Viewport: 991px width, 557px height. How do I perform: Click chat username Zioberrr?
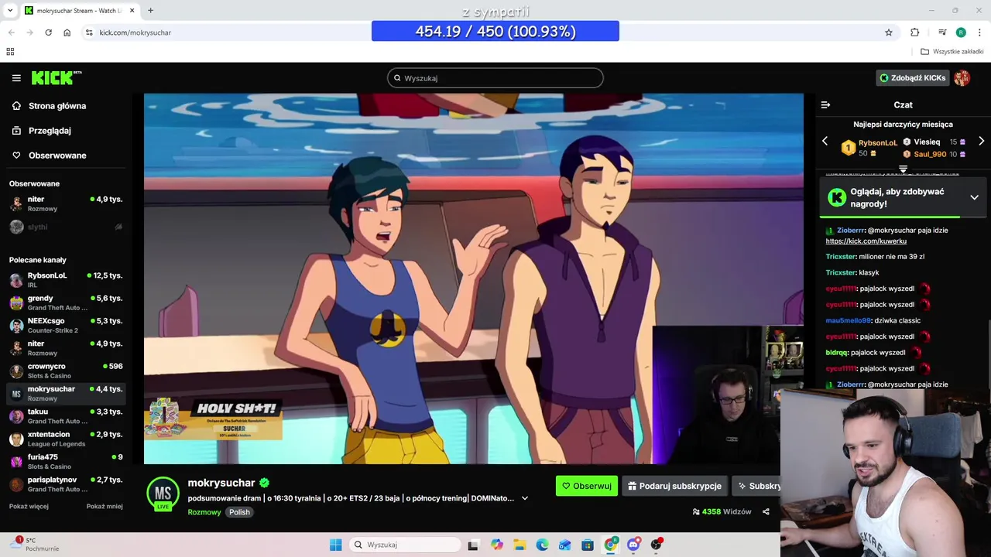coord(850,230)
